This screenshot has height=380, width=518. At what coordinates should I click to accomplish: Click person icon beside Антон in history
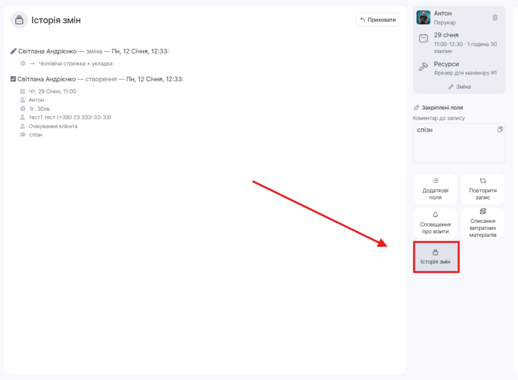22,100
